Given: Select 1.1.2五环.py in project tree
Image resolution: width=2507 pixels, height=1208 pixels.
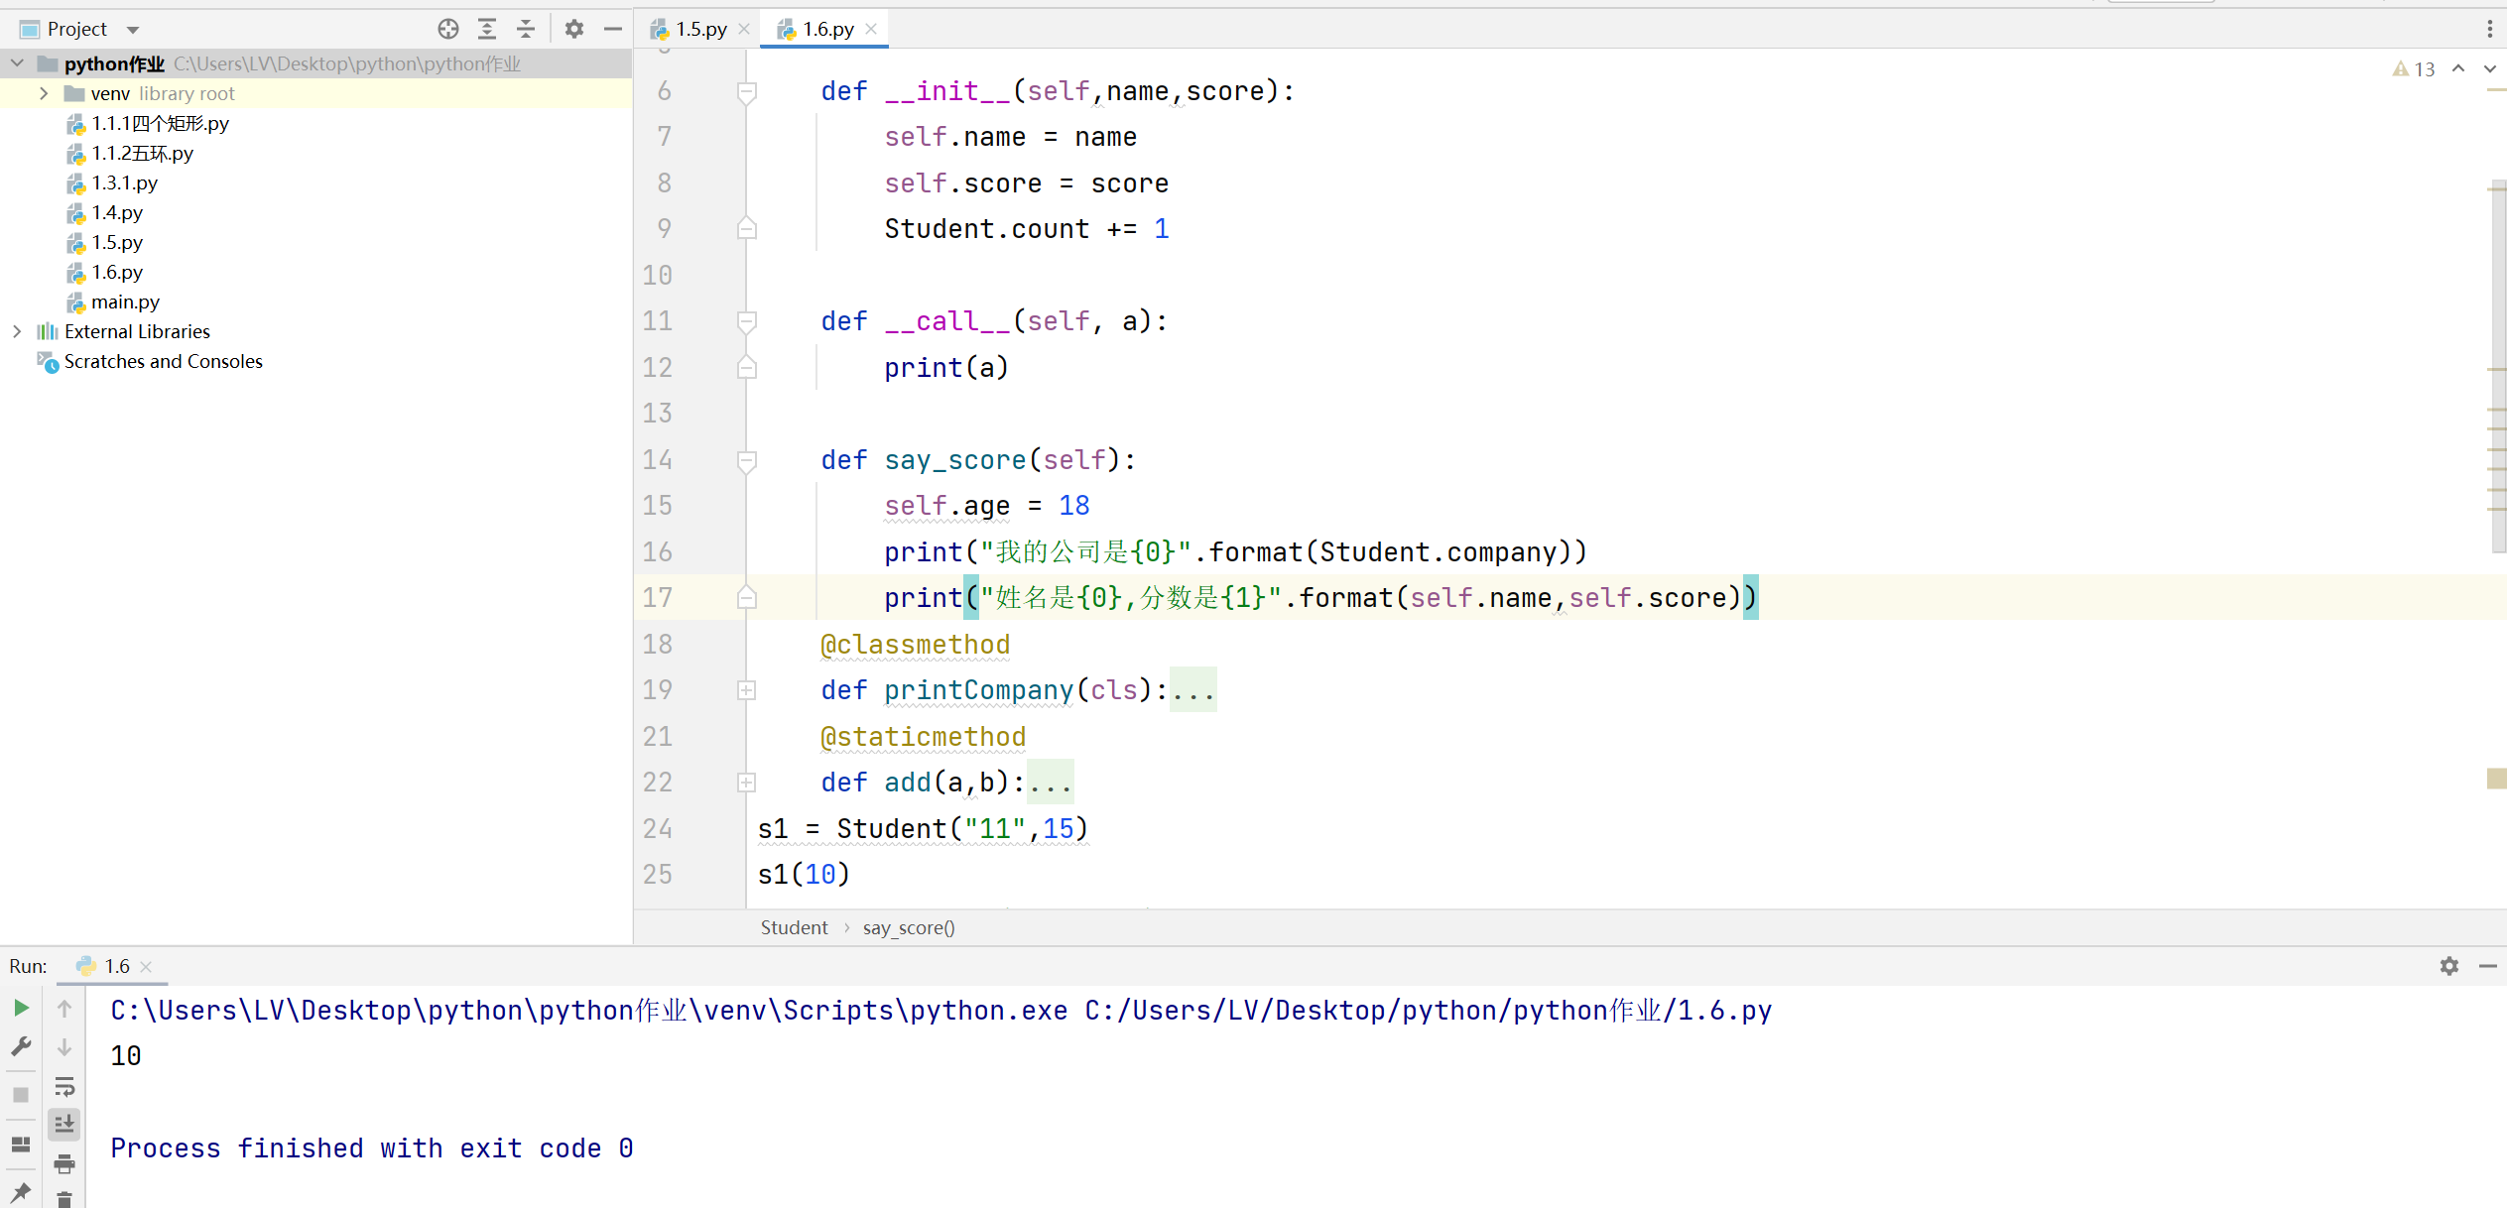Looking at the screenshot, I should tap(142, 153).
